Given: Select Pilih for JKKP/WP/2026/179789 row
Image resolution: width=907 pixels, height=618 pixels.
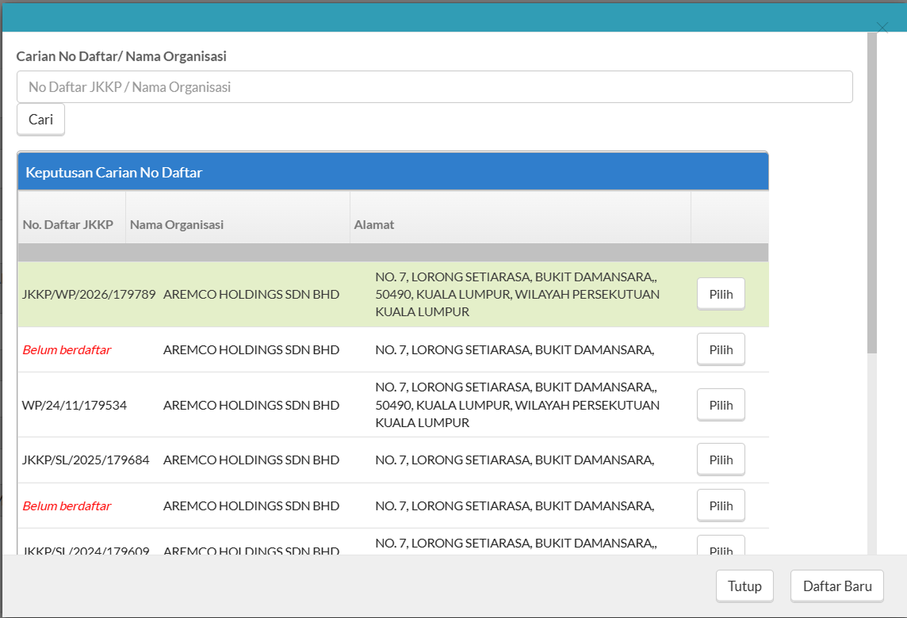Looking at the screenshot, I should [721, 294].
